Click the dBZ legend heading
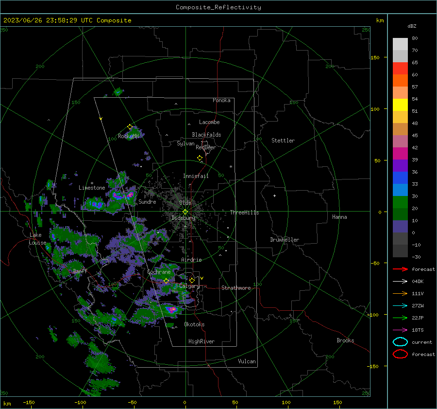The height and width of the screenshot is (409, 437). pos(412,26)
